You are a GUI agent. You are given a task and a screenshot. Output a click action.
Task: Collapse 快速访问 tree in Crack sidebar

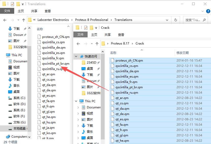click(76, 56)
